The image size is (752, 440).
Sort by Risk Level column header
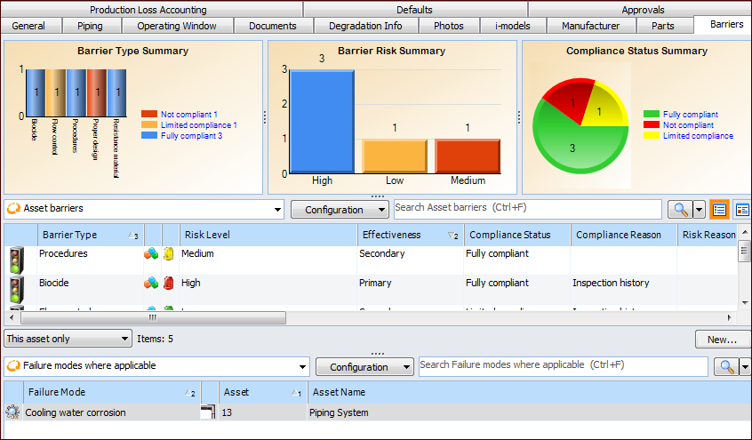point(268,236)
